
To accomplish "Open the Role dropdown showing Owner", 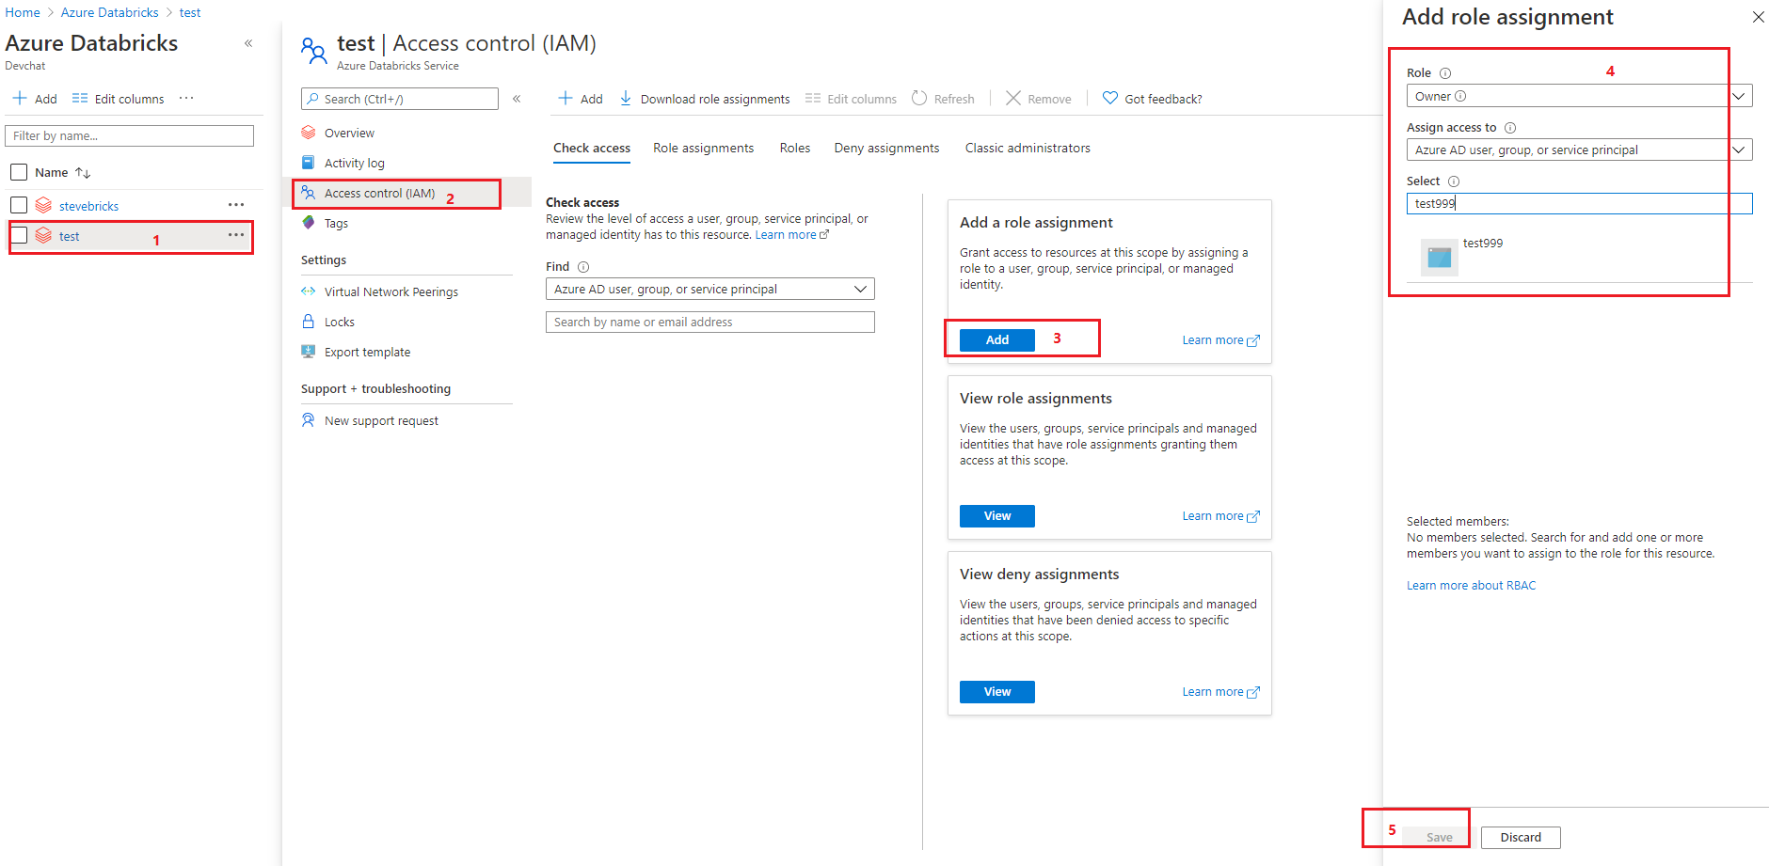I will point(1579,96).
